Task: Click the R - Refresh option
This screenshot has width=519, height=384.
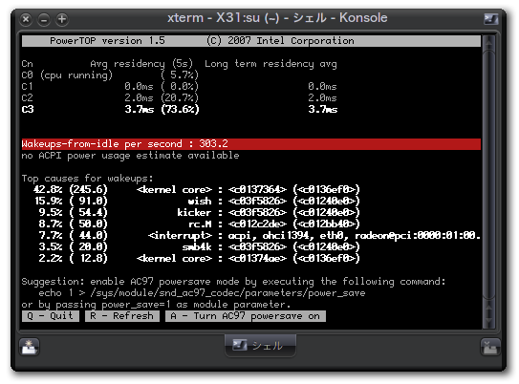Action: [122, 316]
